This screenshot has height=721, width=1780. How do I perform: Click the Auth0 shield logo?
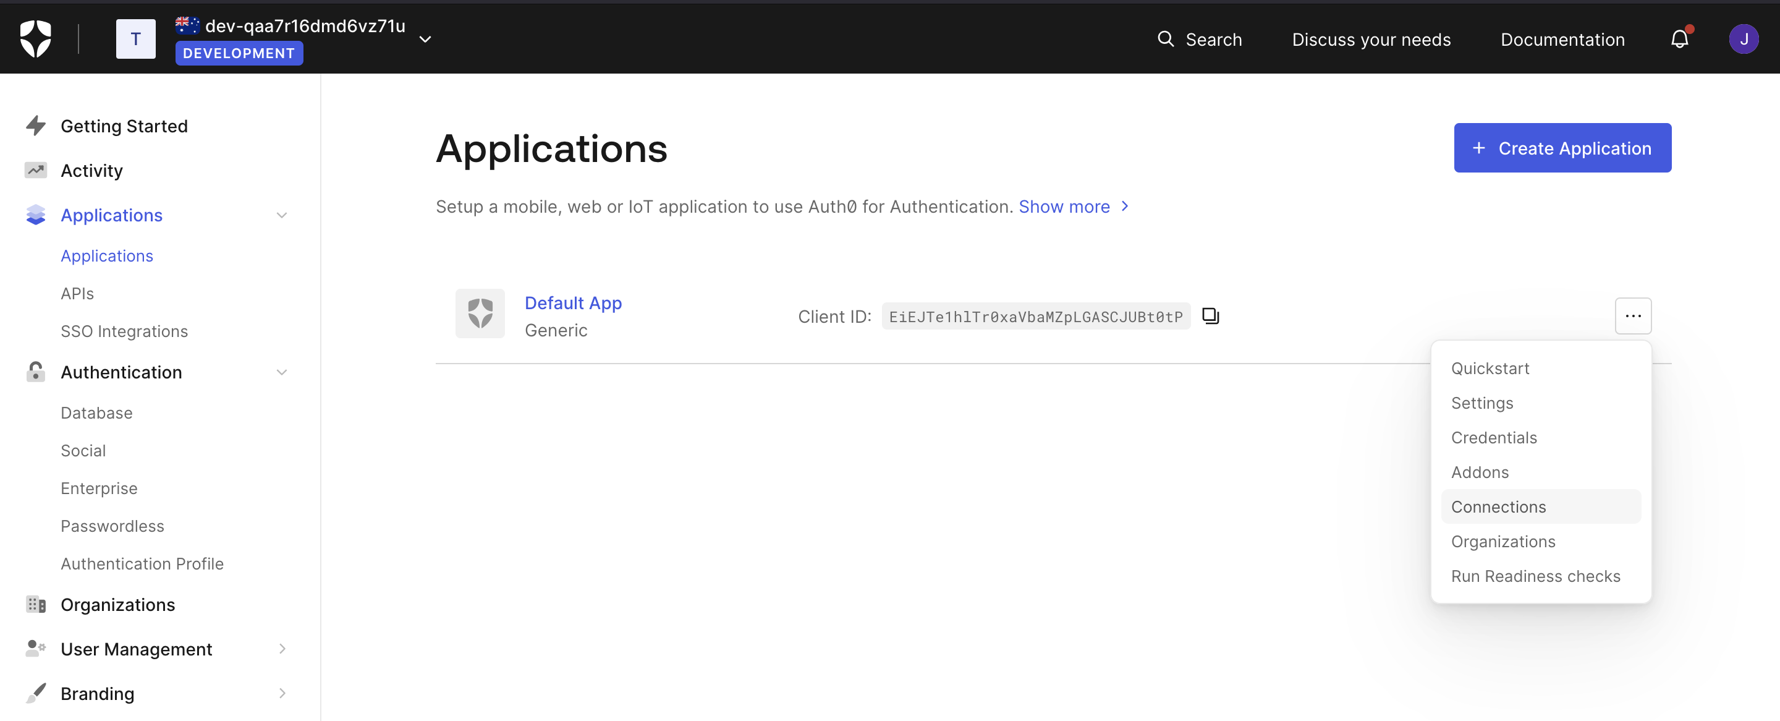coord(35,39)
